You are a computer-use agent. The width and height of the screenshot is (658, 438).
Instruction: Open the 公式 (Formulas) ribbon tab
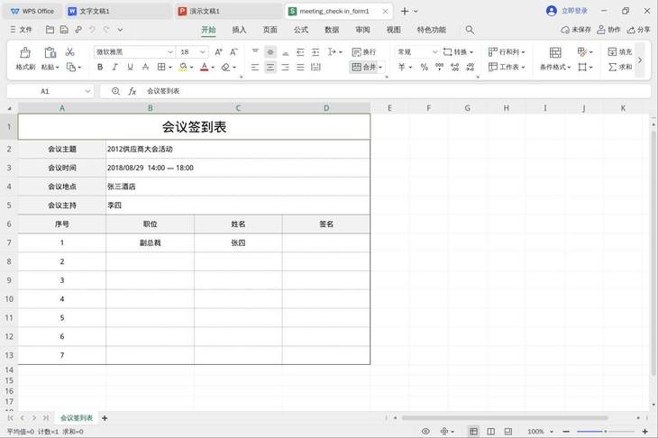tap(301, 30)
